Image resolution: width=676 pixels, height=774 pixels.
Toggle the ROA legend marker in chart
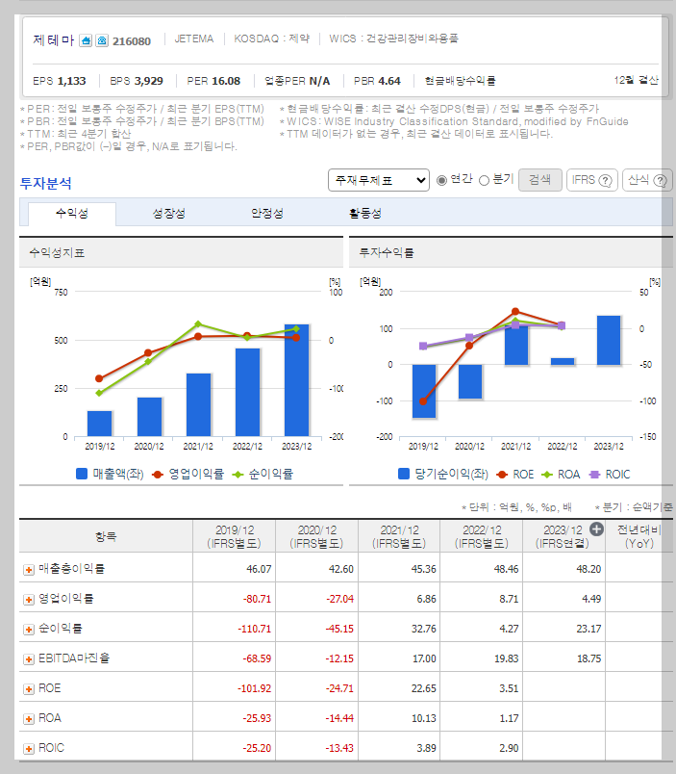(546, 475)
